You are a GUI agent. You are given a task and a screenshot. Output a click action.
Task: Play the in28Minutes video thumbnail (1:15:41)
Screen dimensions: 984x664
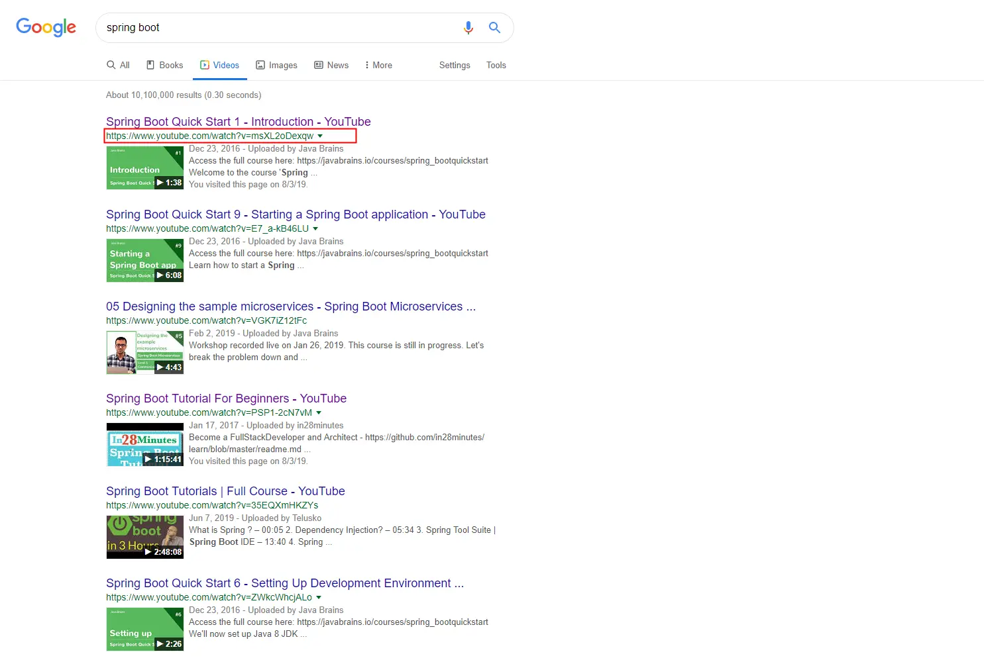[x=145, y=444]
